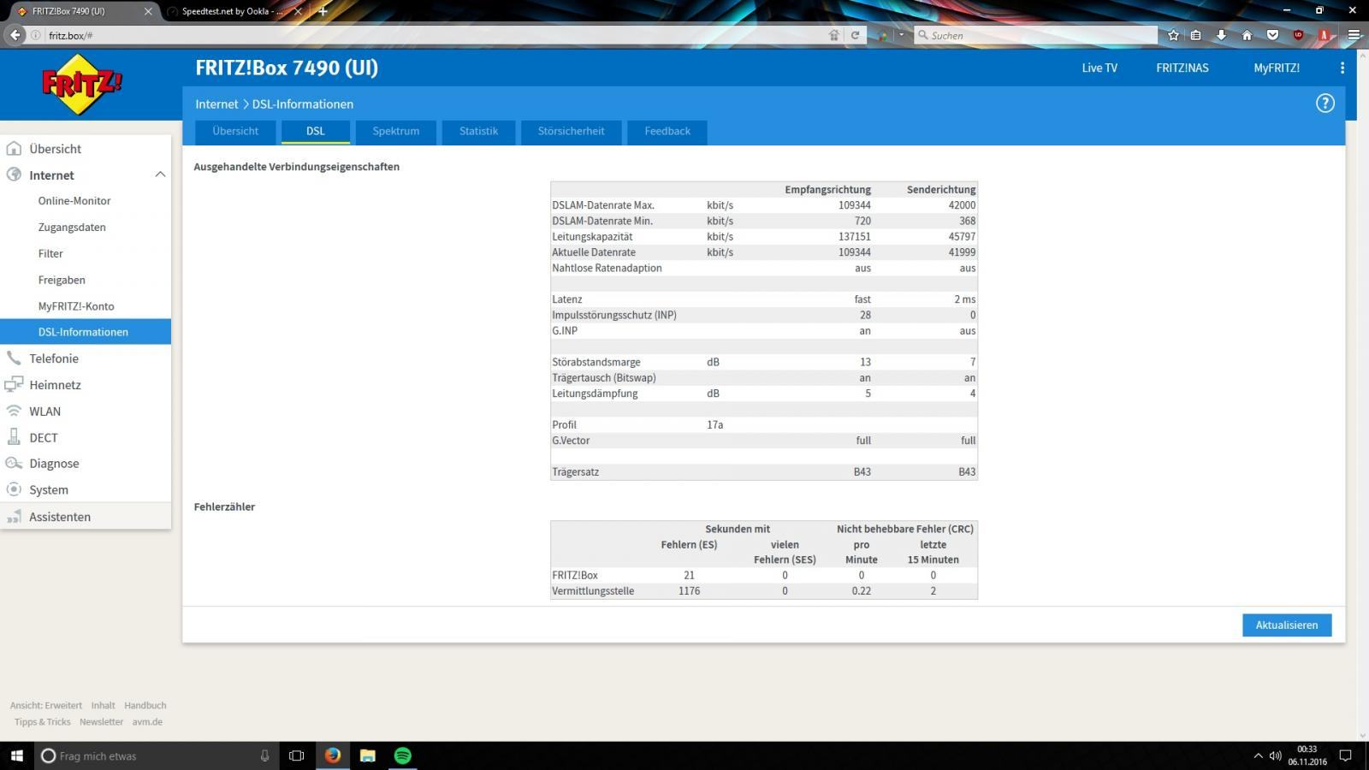The width and height of the screenshot is (1369, 770).
Task: Open a new browser tab with plus
Action: tap(323, 11)
